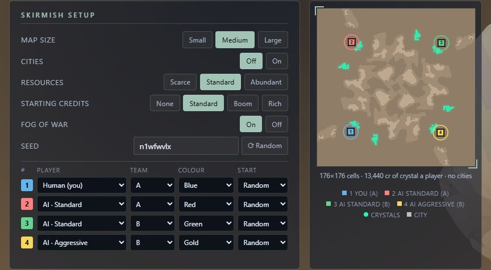Click the CITY legend entry
This screenshot has width=491, height=270.
417,214
